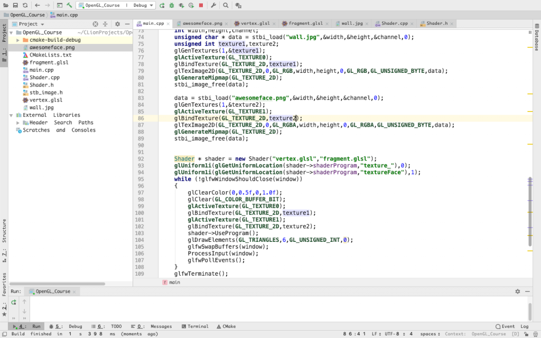This screenshot has width=541, height=338.
Task: Rerun the program in the Run panel
Action: pos(13,302)
